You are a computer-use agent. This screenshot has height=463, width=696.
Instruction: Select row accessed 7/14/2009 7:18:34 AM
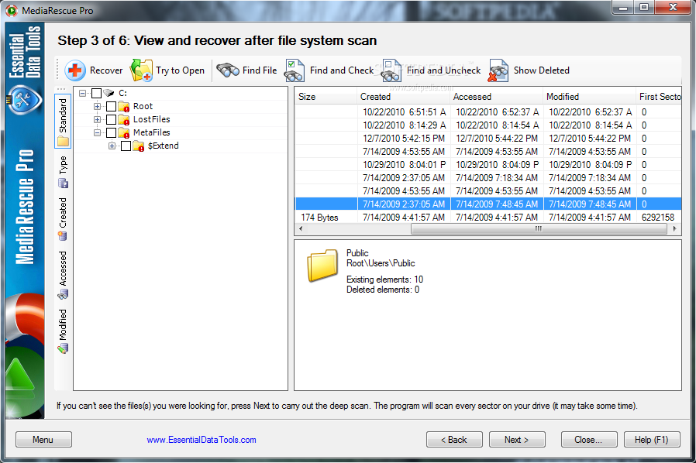(488, 178)
